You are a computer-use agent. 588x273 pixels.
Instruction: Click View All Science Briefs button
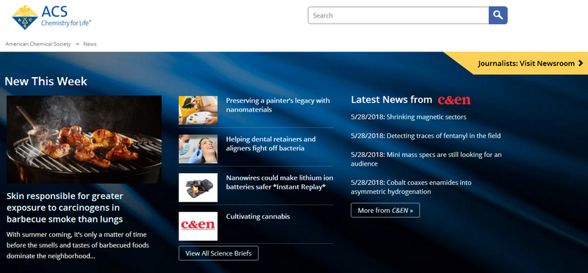pyautogui.click(x=218, y=253)
